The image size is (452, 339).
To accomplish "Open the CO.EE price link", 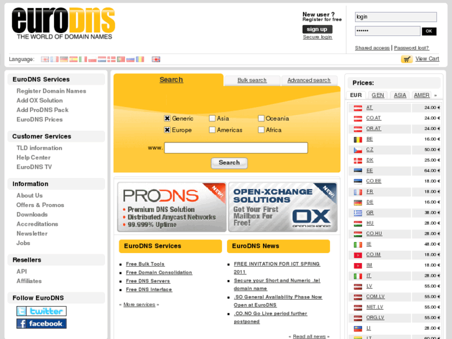I will 374,181.
